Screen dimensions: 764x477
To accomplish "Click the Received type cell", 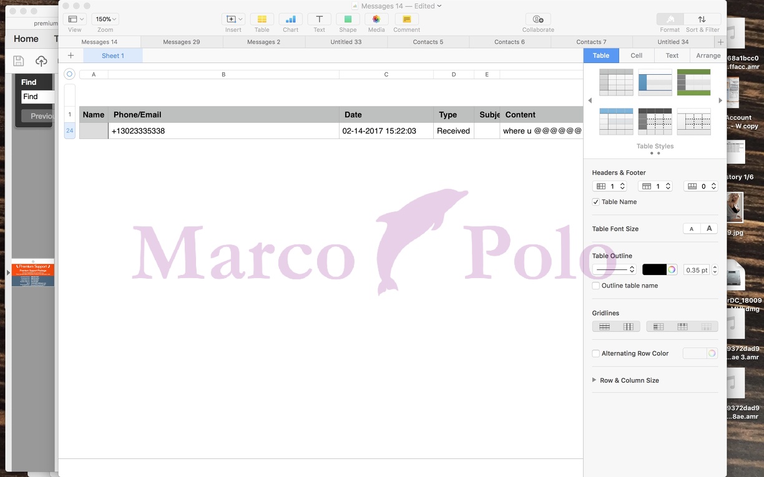I will click(x=454, y=131).
